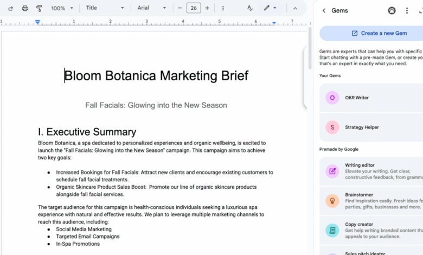Go back from Gems panel

(x=324, y=10)
